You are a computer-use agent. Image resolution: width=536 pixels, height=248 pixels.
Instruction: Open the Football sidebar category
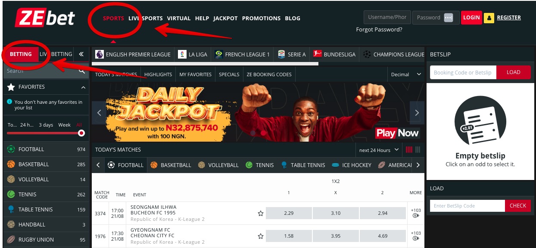[46, 149]
